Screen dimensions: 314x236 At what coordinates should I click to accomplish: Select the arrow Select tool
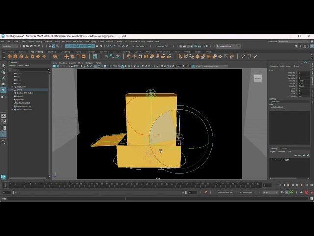pos(3,65)
